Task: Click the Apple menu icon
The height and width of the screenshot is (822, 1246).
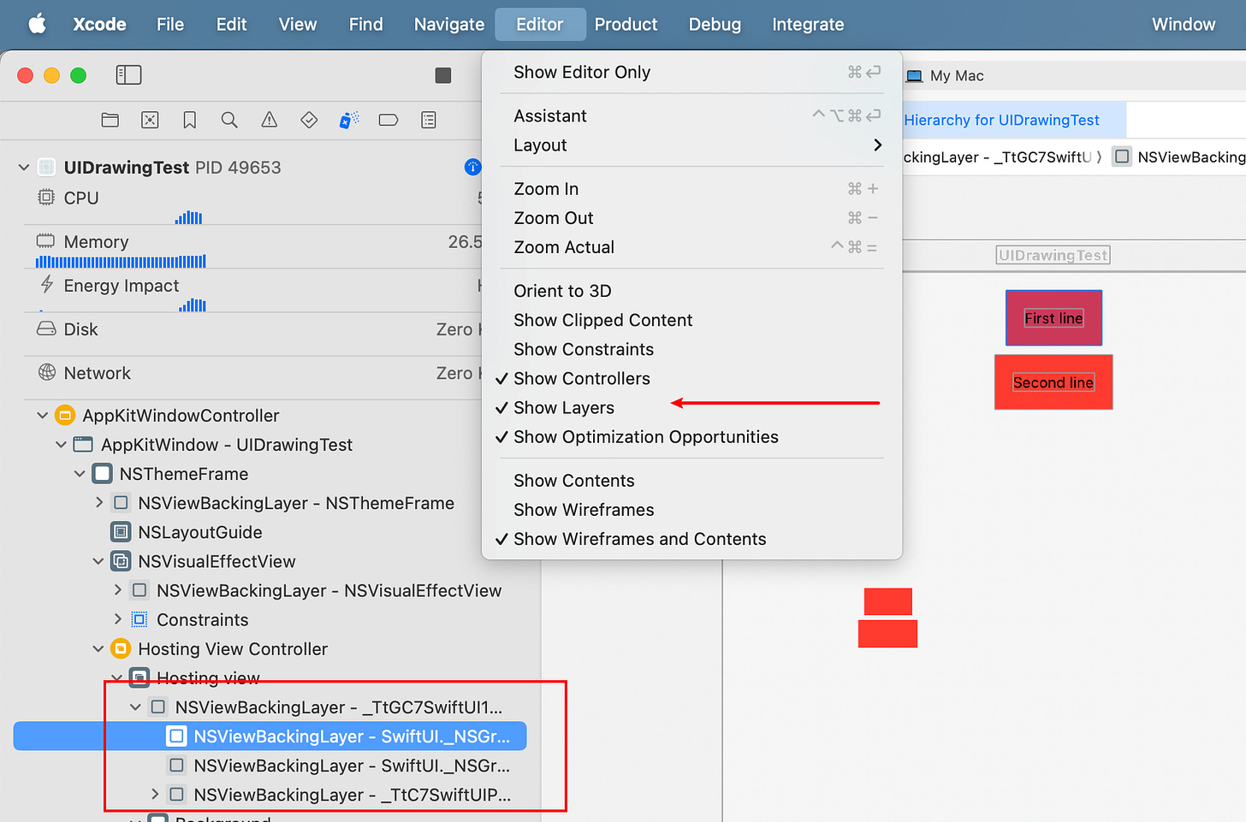Action: [37, 24]
